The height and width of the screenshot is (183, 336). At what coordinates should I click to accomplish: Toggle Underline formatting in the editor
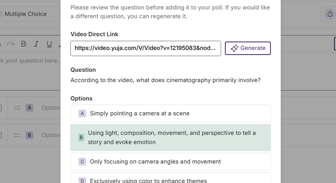pos(49,44)
